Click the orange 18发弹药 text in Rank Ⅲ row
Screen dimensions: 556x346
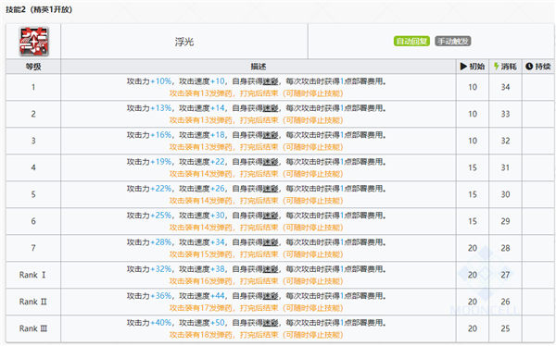click(216, 335)
